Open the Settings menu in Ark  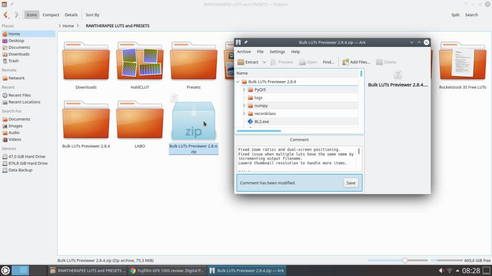(277, 52)
